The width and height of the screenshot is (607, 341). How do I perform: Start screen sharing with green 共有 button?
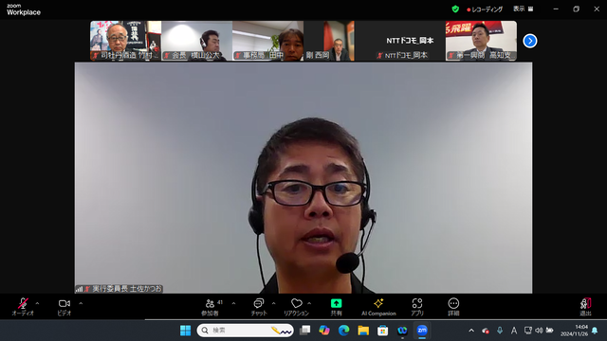pyautogui.click(x=336, y=307)
